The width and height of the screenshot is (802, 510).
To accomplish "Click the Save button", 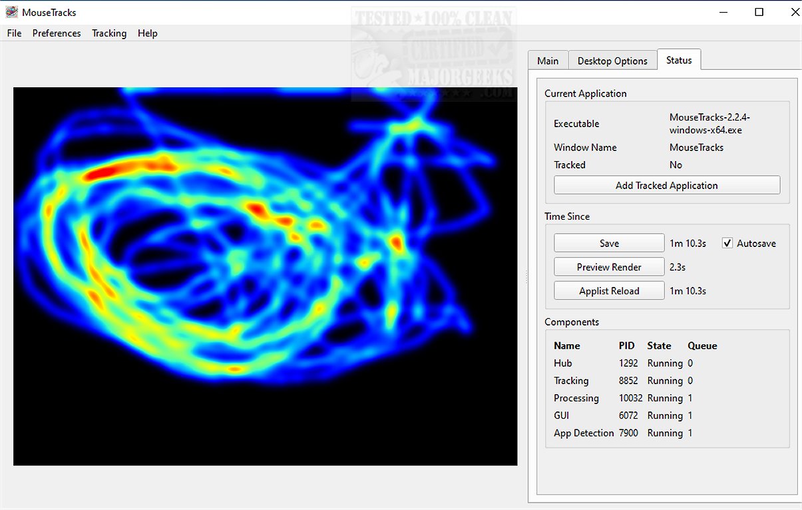I will point(609,243).
